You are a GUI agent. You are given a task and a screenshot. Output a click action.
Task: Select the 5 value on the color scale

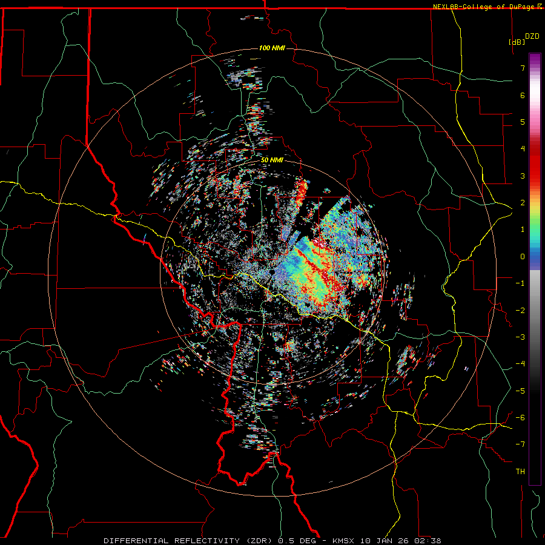pyautogui.click(x=523, y=122)
